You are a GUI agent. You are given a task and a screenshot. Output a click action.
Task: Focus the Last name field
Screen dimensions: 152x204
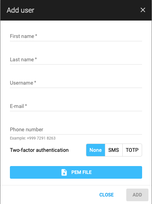coord(76,60)
